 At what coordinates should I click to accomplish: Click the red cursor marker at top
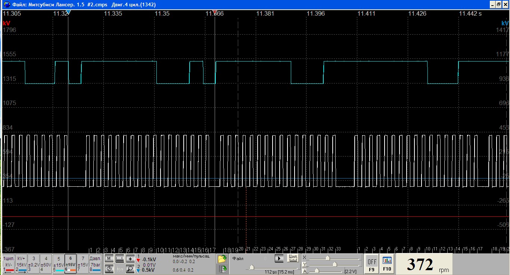pos(214,12)
